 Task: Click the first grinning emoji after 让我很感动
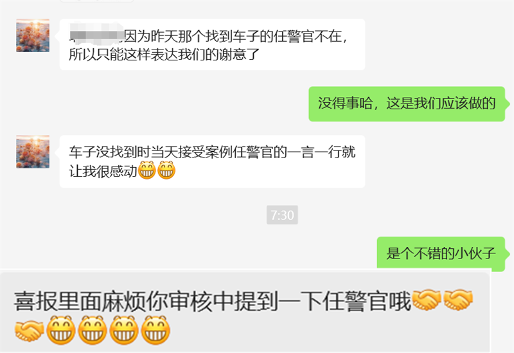point(146,170)
